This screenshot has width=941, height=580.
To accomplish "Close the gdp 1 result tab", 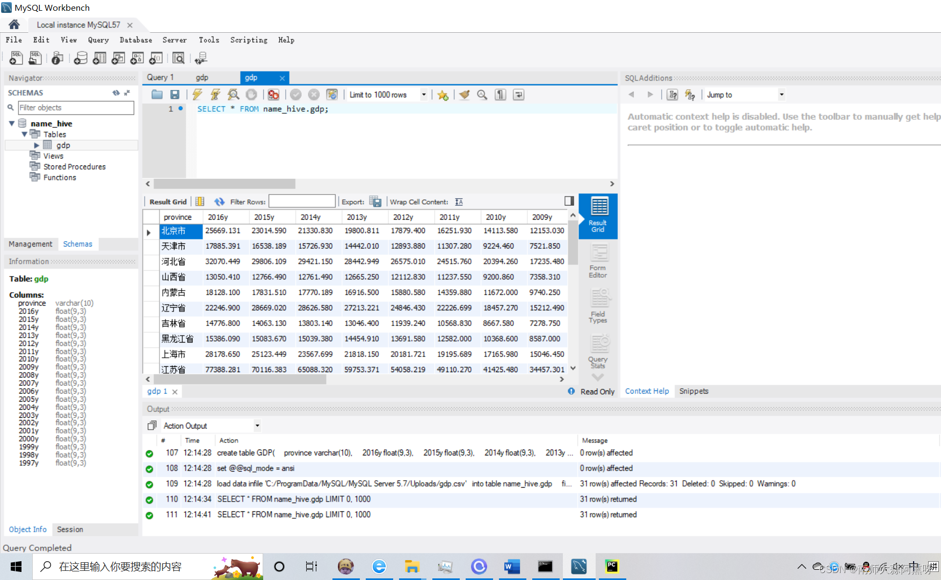I will 175,392.
